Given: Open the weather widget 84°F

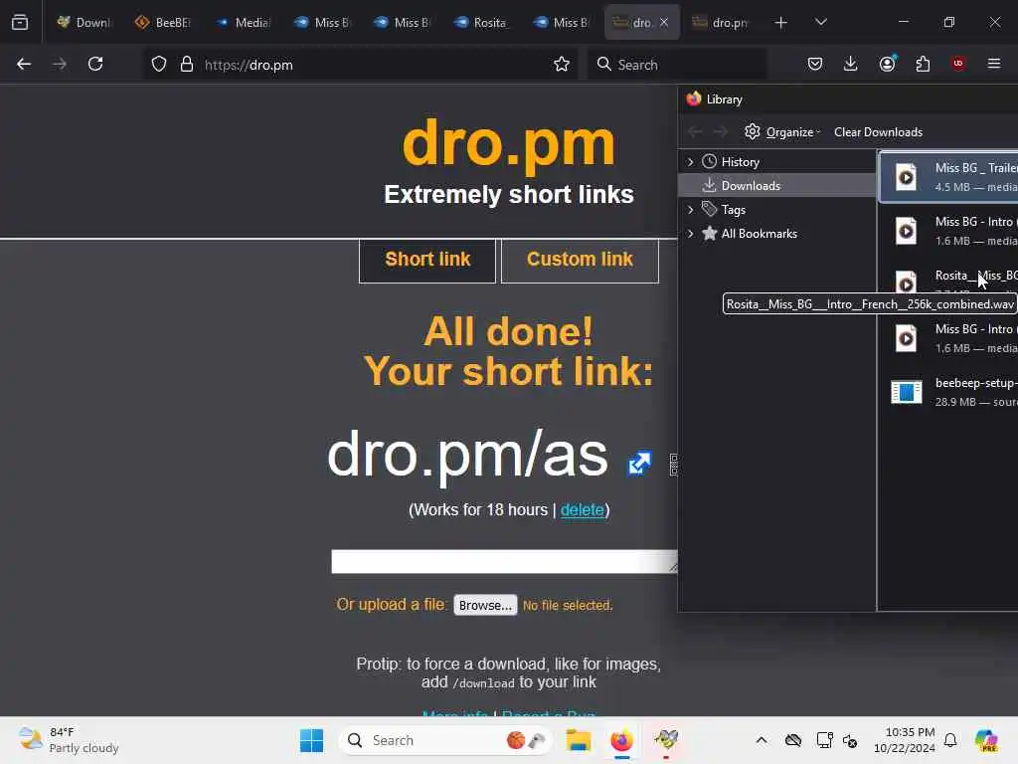Looking at the screenshot, I should click(x=69, y=740).
